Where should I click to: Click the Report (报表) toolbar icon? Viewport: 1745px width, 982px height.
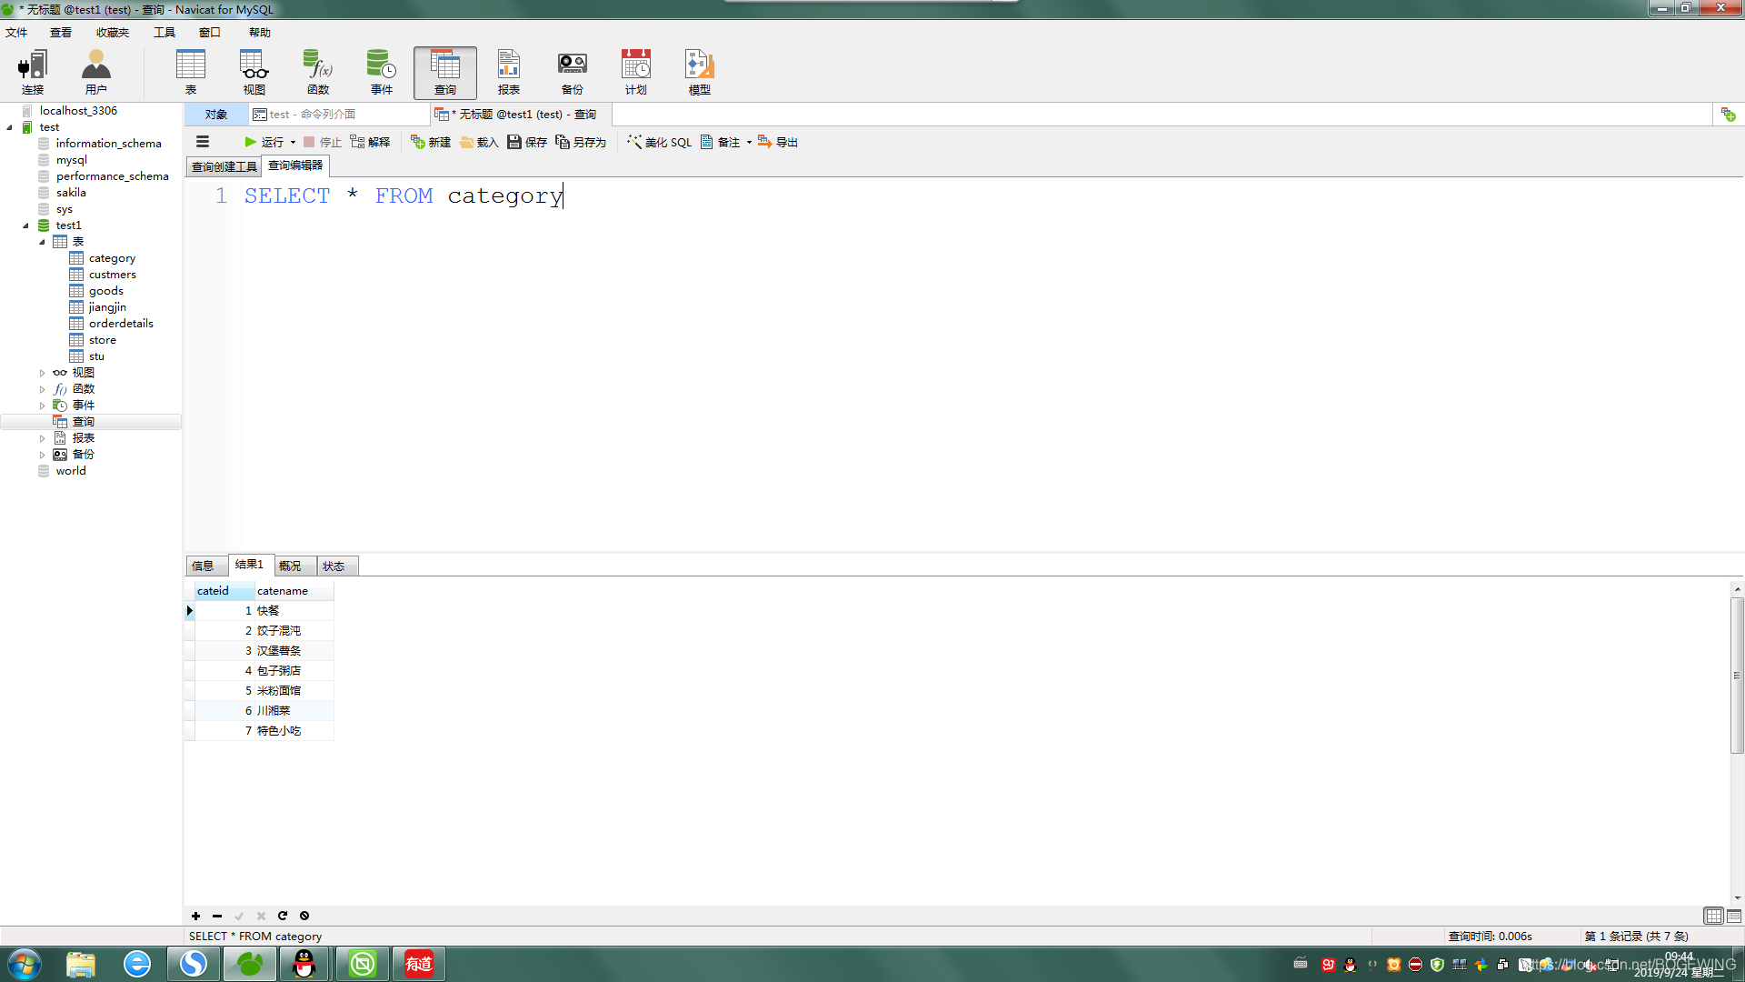point(508,72)
